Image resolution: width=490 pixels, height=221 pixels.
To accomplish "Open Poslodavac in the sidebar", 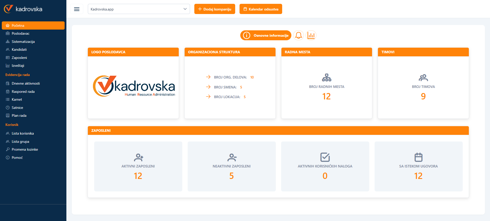I will click(20, 34).
